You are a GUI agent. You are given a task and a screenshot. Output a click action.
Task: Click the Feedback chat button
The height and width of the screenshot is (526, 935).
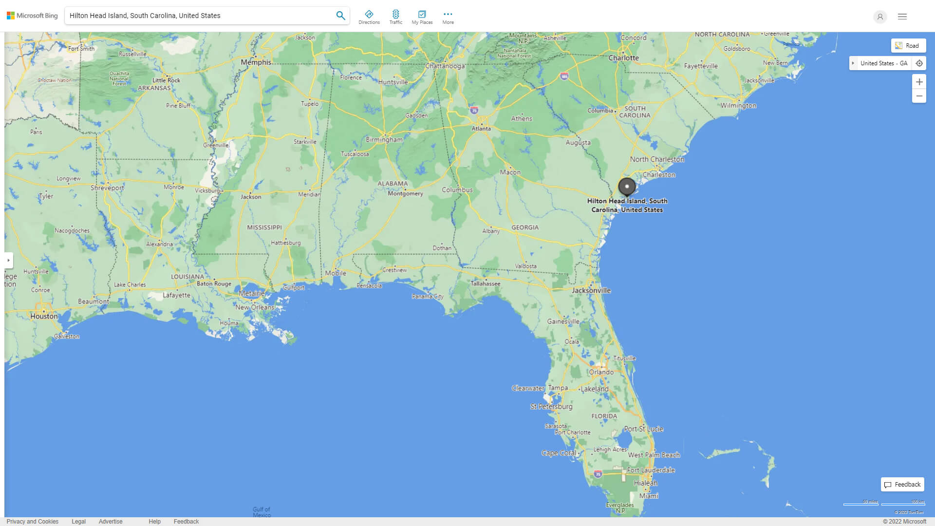pyautogui.click(x=902, y=484)
